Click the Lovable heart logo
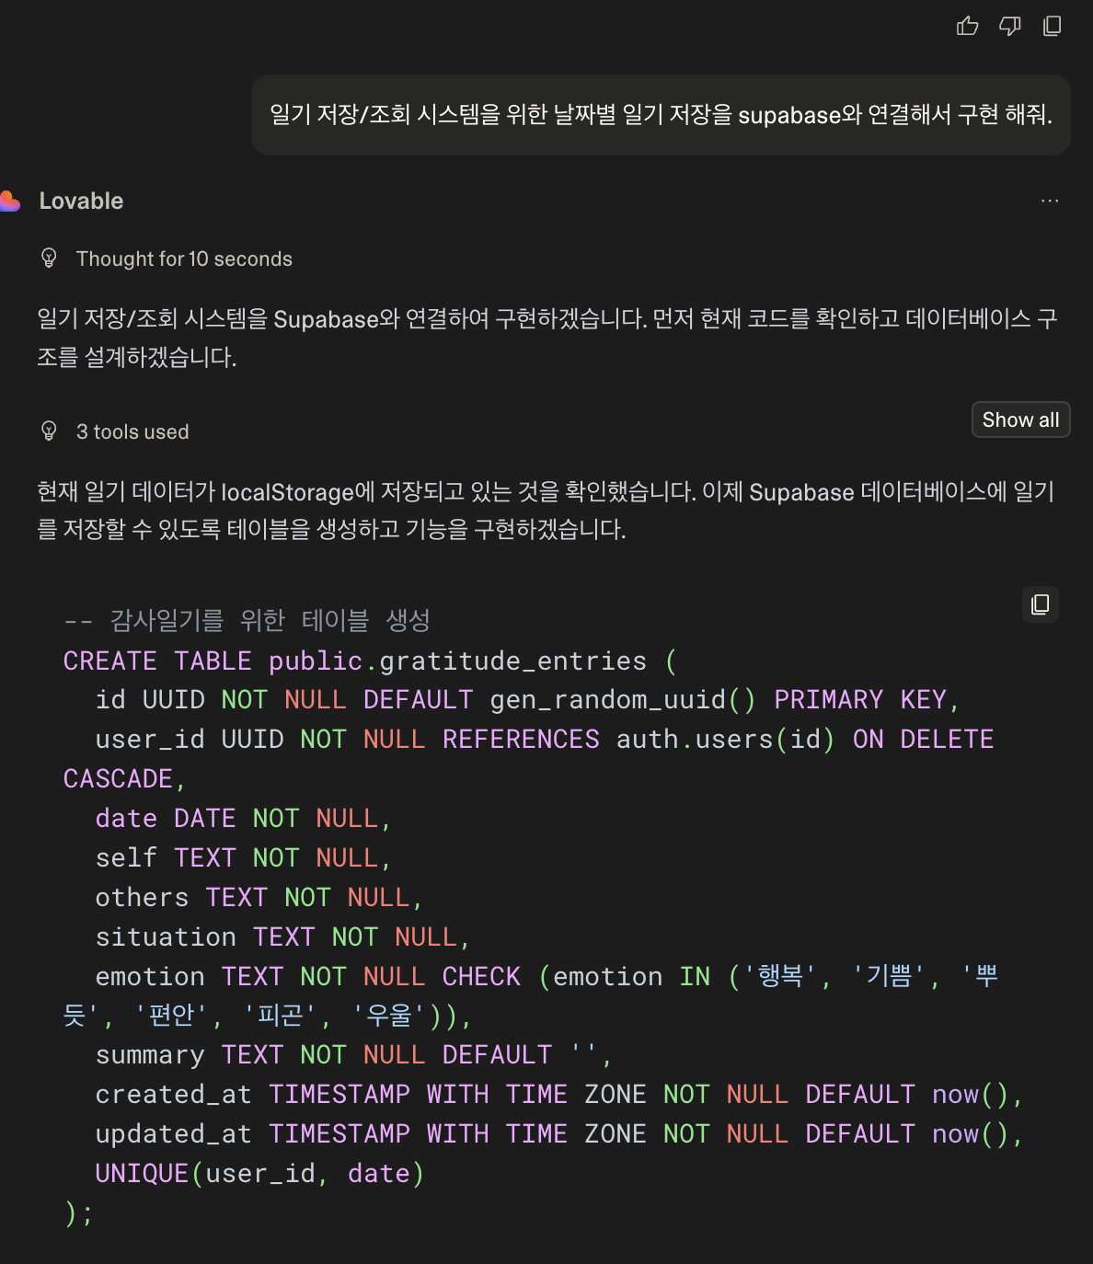The height and width of the screenshot is (1264, 1093). point(10,201)
